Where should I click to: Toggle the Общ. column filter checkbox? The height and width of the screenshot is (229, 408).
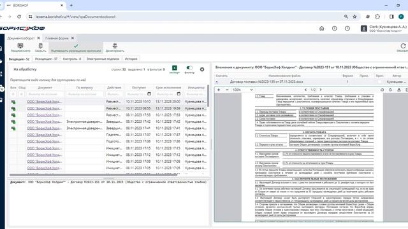tap(22, 94)
